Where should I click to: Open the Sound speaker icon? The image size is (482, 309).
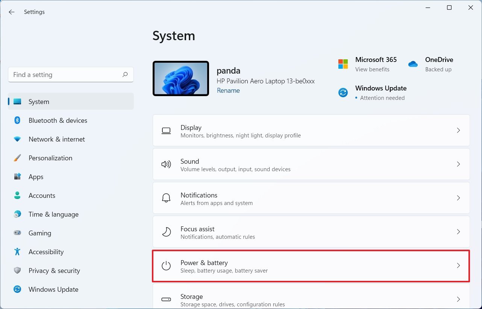[x=166, y=164]
